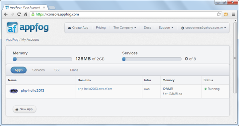
Task: Open the Chrome hamburger menu
Action: click(233, 14)
